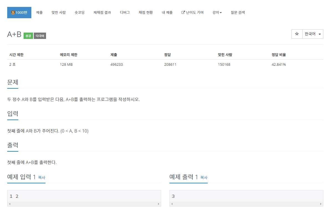The width and height of the screenshot is (330, 214).
Task: Expand the 강의 menu dropdown
Action: click(217, 12)
